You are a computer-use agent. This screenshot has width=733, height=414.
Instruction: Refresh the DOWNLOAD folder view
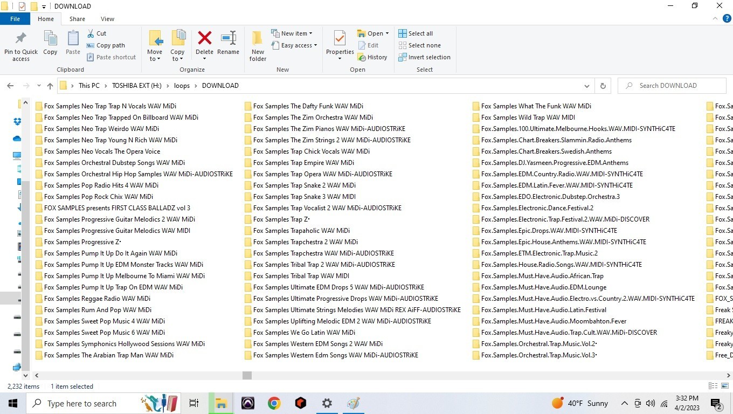[x=603, y=86]
